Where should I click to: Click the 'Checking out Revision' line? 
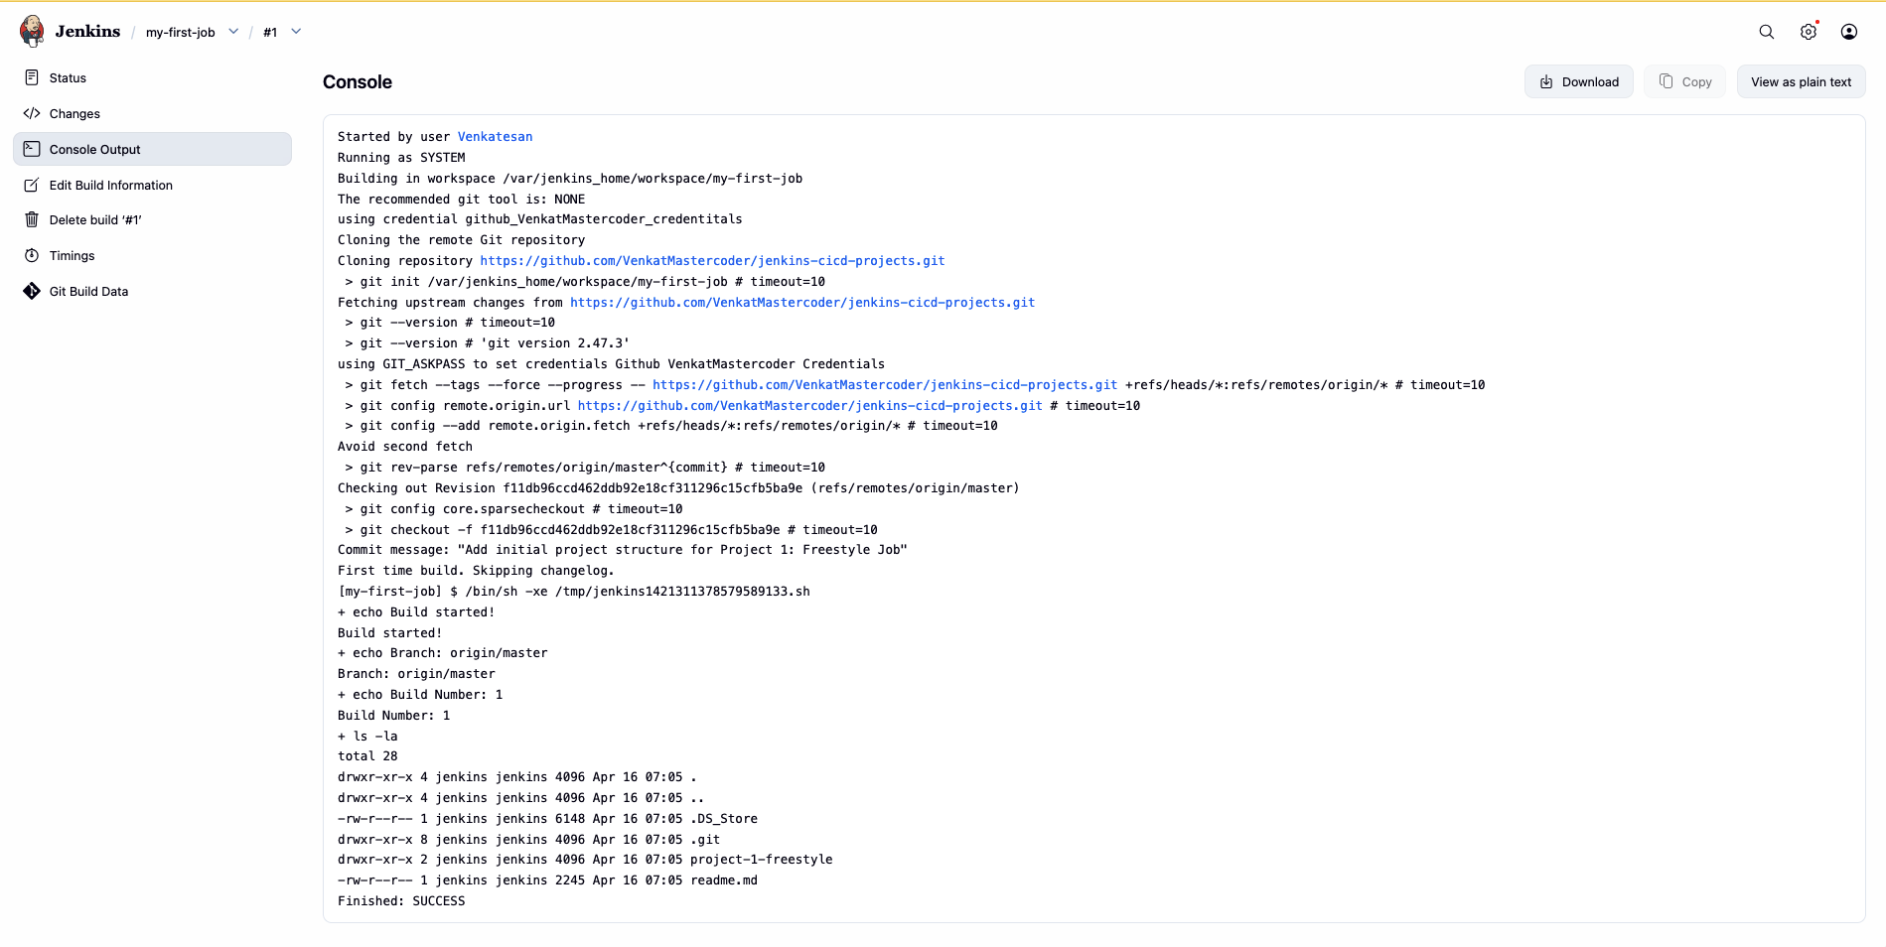click(x=678, y=488)
